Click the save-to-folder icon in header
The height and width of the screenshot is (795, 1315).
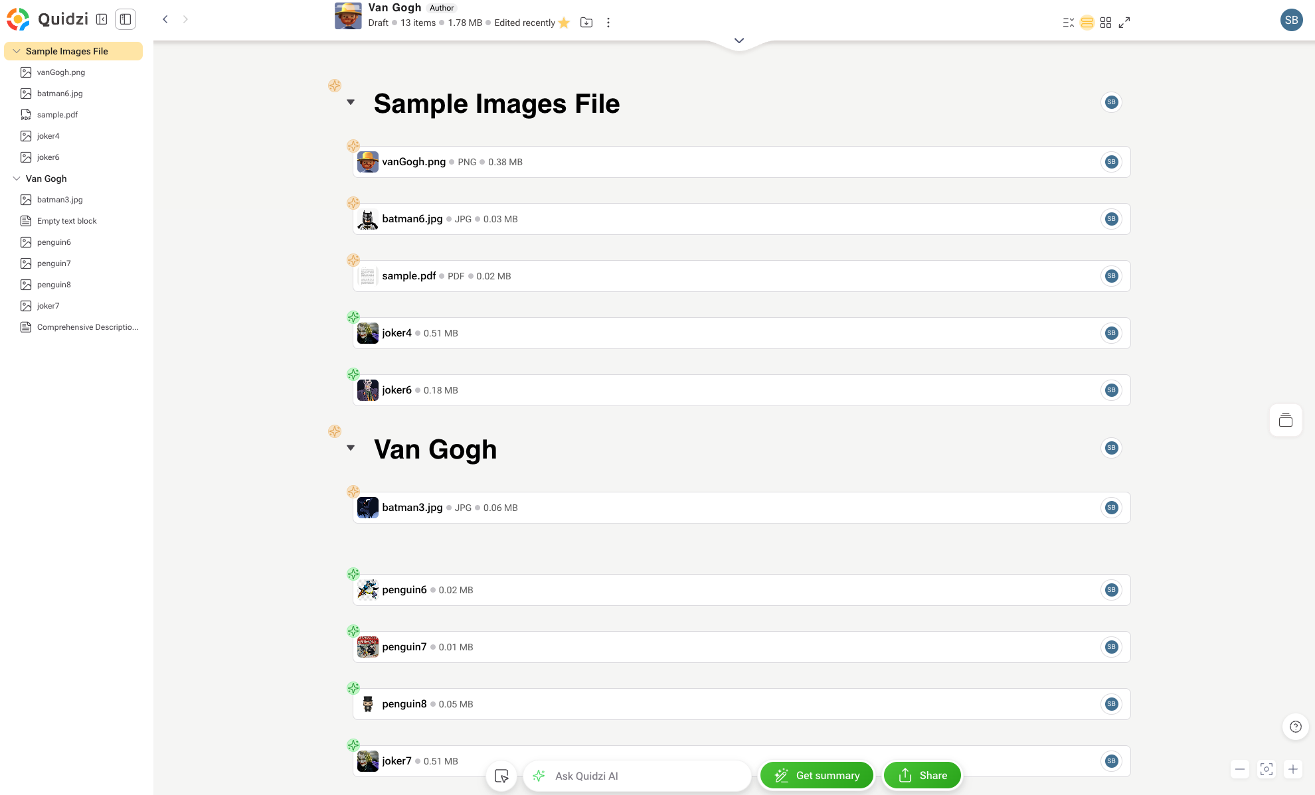pos(586,23)
